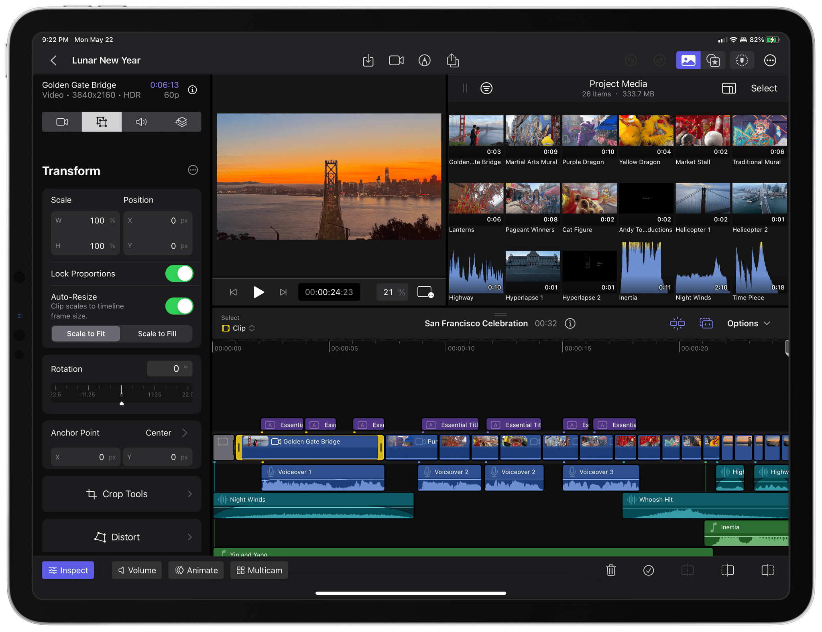Image resolution: width=822 pixels, height=632 pixels.
Task: Open viewer display options icon
Action: click(x=425, y=292)
